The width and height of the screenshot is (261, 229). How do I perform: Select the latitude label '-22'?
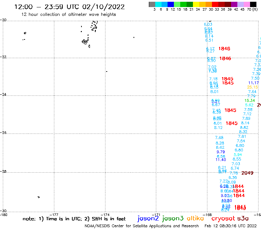pos(3,57)
